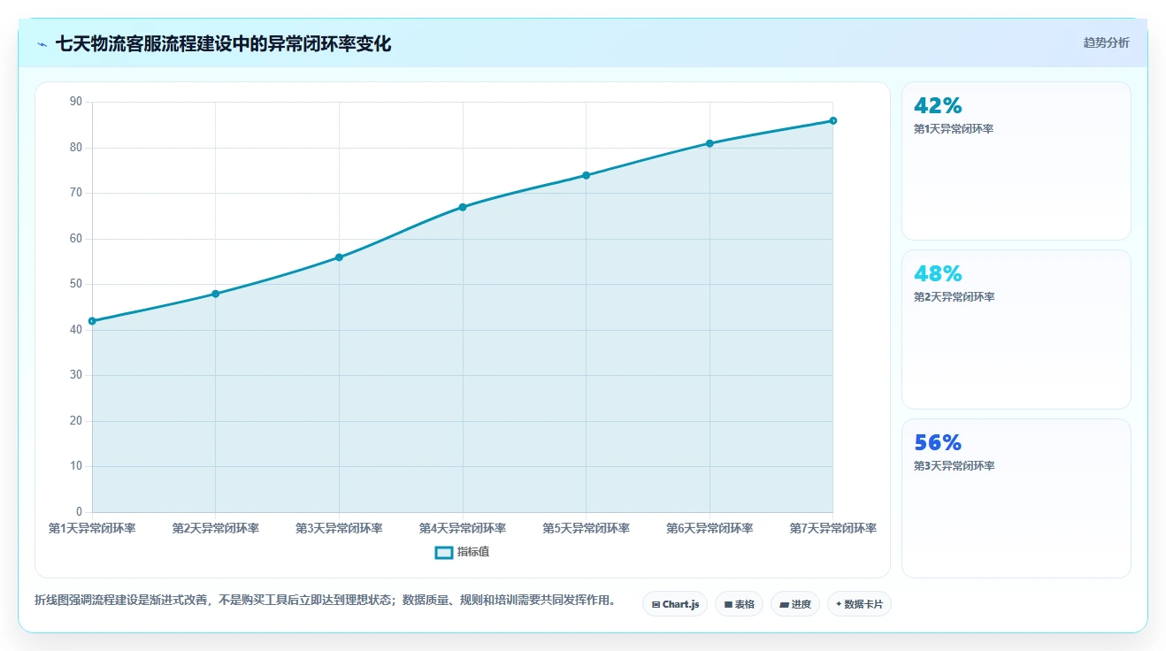Click the 第2天异常闭环率 caption under 48%

click(954, 297)
